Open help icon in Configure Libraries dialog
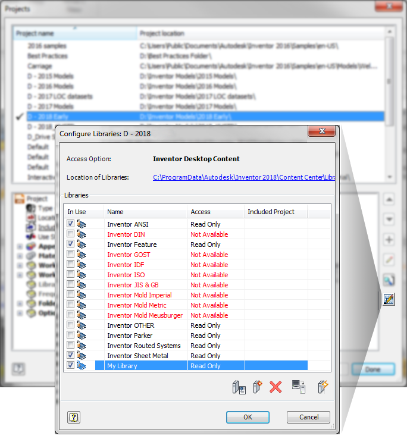This screenshot has height=442, width=407. tap(74, 417)
